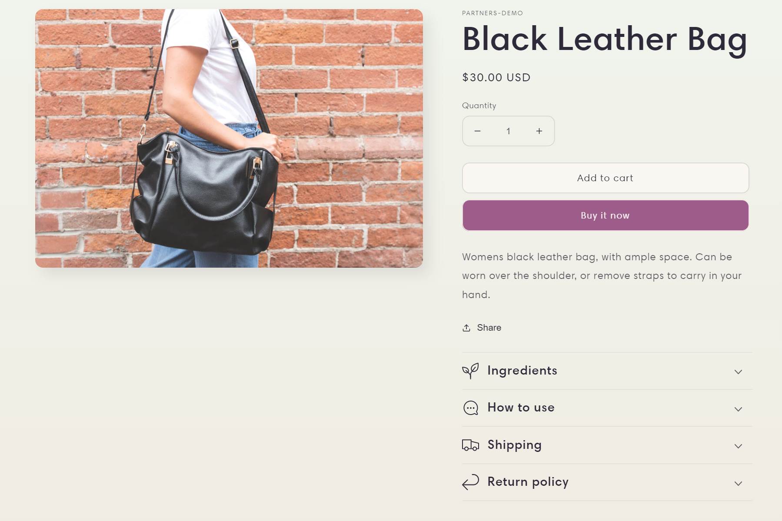Click the share upload icon
782x521 pixels.
pyautogui.click(x=466, y=328)
